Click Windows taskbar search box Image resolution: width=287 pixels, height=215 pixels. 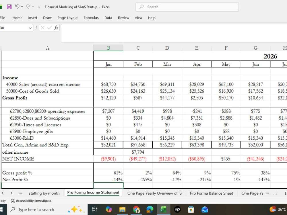pos(47,210)
